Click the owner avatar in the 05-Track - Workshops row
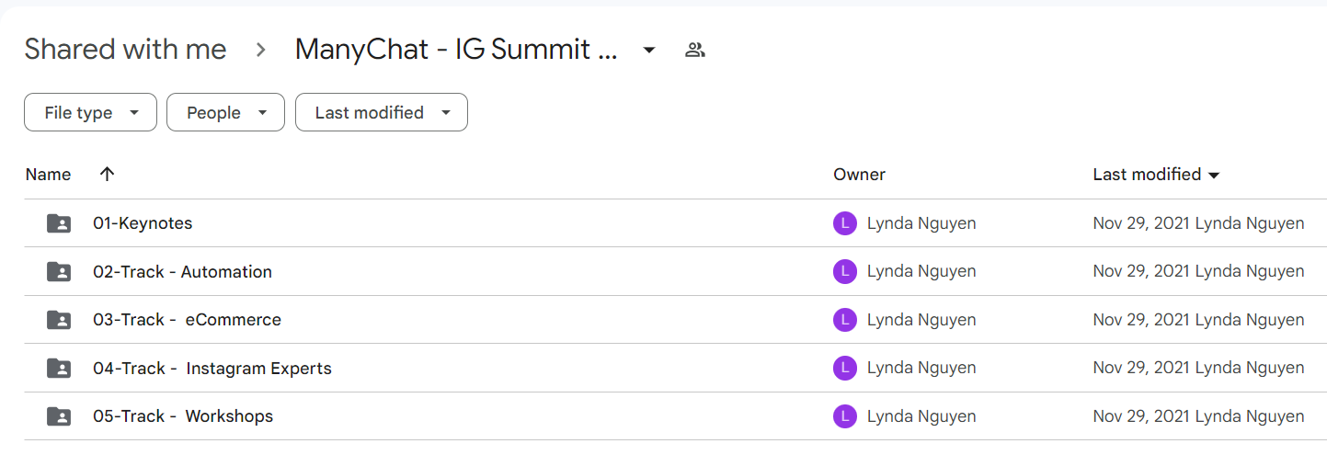 pyautogui.click(x=845, y=416)
